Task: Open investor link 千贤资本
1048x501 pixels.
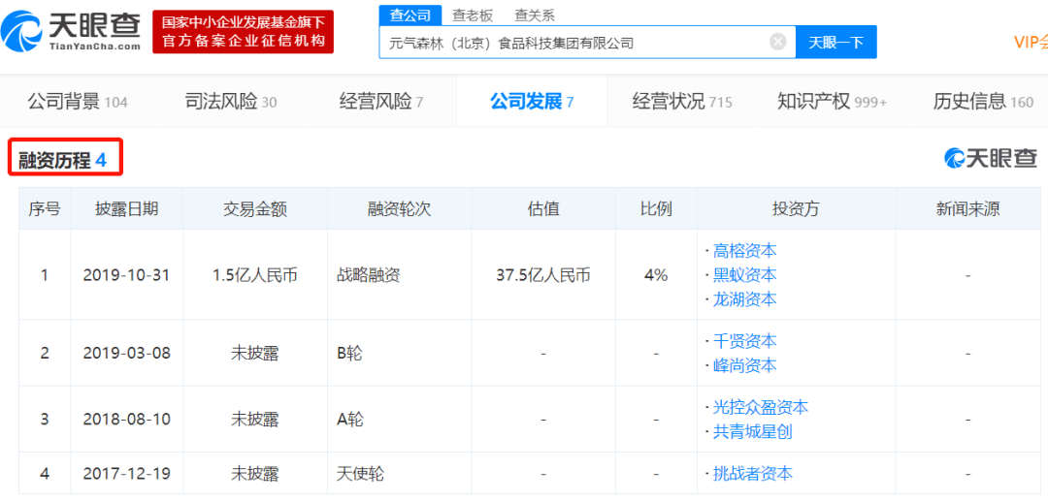Action: tap(744, 341)
